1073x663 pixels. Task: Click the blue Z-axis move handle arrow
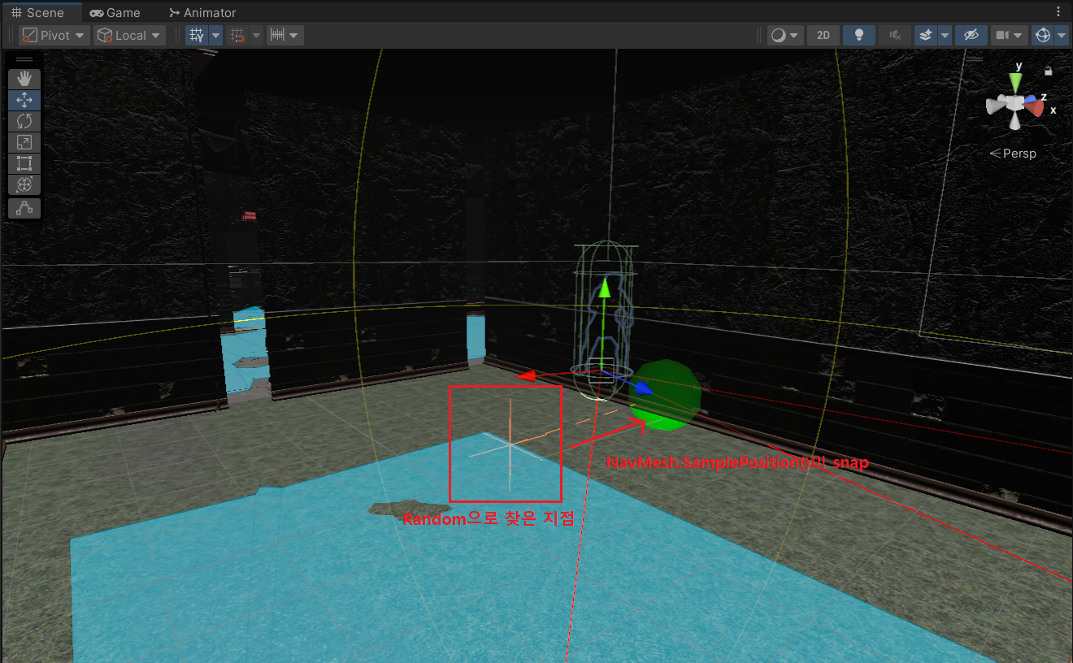644,388
